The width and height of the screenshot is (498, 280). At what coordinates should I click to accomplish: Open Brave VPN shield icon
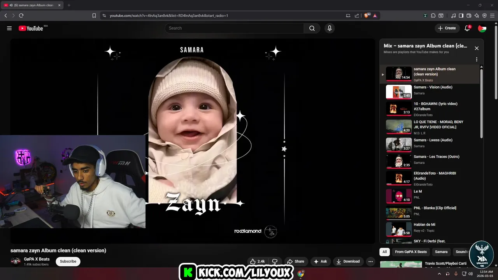coord(484,16)
